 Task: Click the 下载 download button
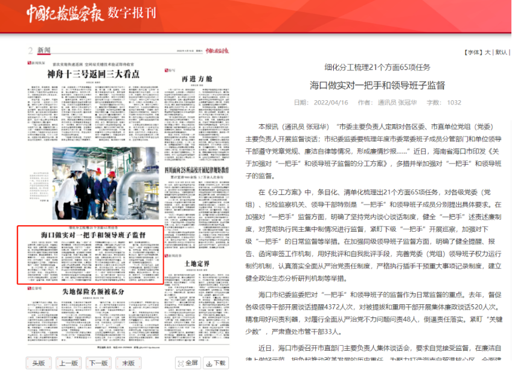(216, 363)
